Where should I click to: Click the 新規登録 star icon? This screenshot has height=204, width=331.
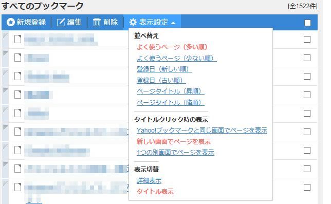pyautogui.click(x=11, y=22)
